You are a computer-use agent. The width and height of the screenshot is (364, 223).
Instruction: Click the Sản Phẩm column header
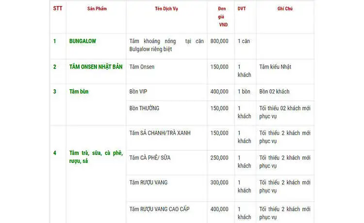tap(96, 9)
